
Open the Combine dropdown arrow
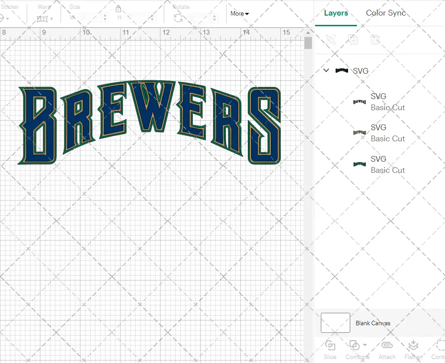pyautogui.click(x=365, y=345)
